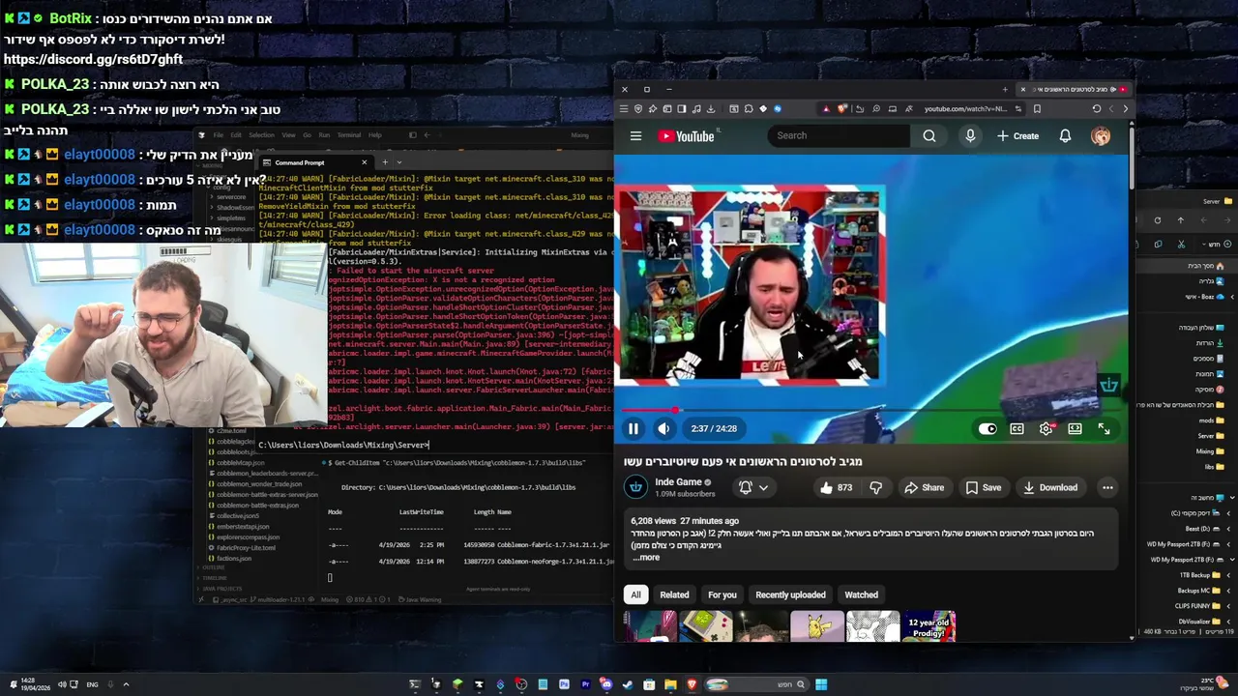Like the video with 873 likes
The width and height of the screenshot is (1238, 696).
[x=836, y=487]
